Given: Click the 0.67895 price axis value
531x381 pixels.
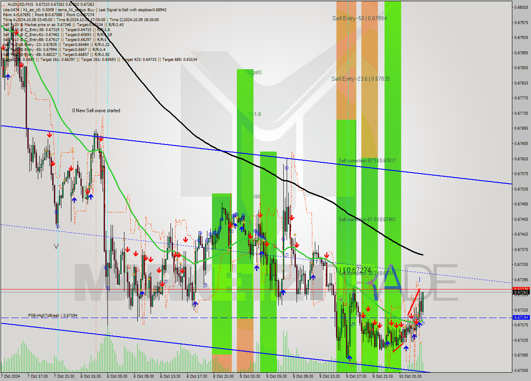Looking at the screenshot, I should 521,53.
